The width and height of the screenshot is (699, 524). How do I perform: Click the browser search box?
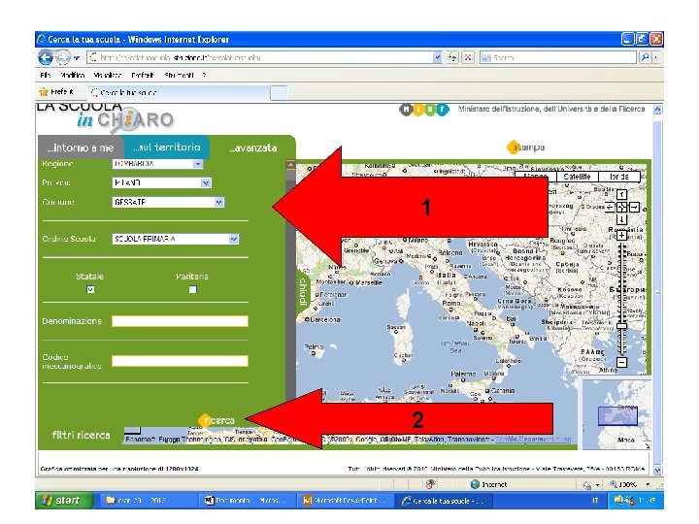coord(557,57)
